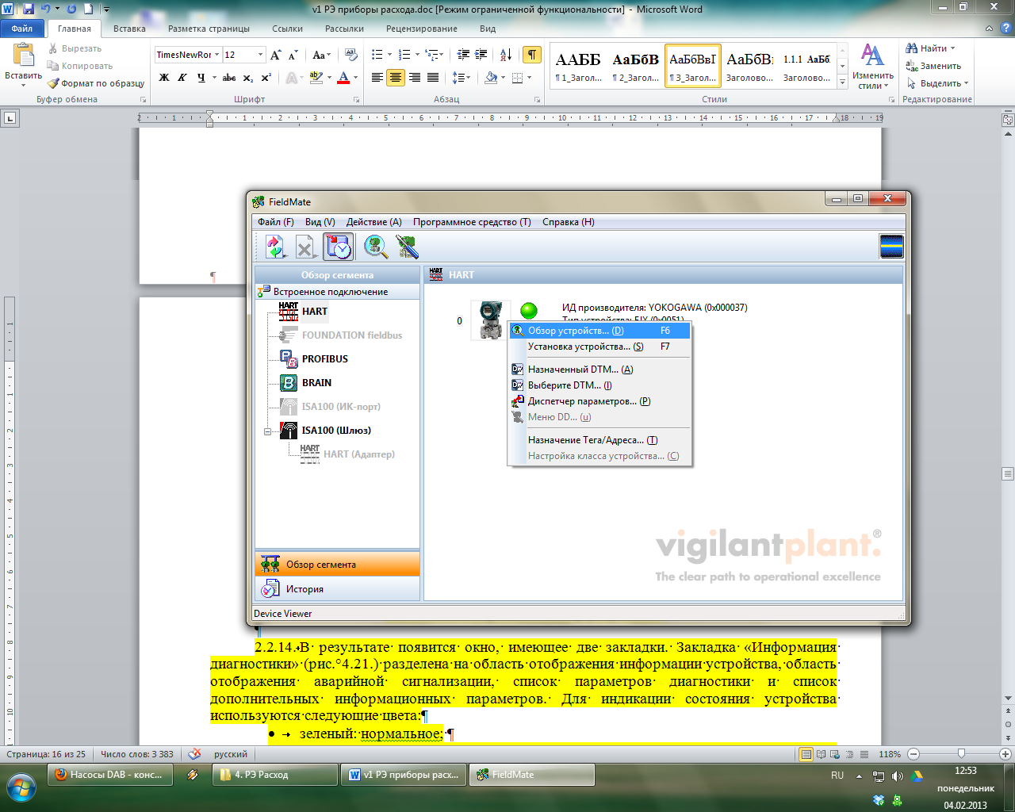
Task: Toggle the Italic formatting button
Action: [x=182, y=78]
